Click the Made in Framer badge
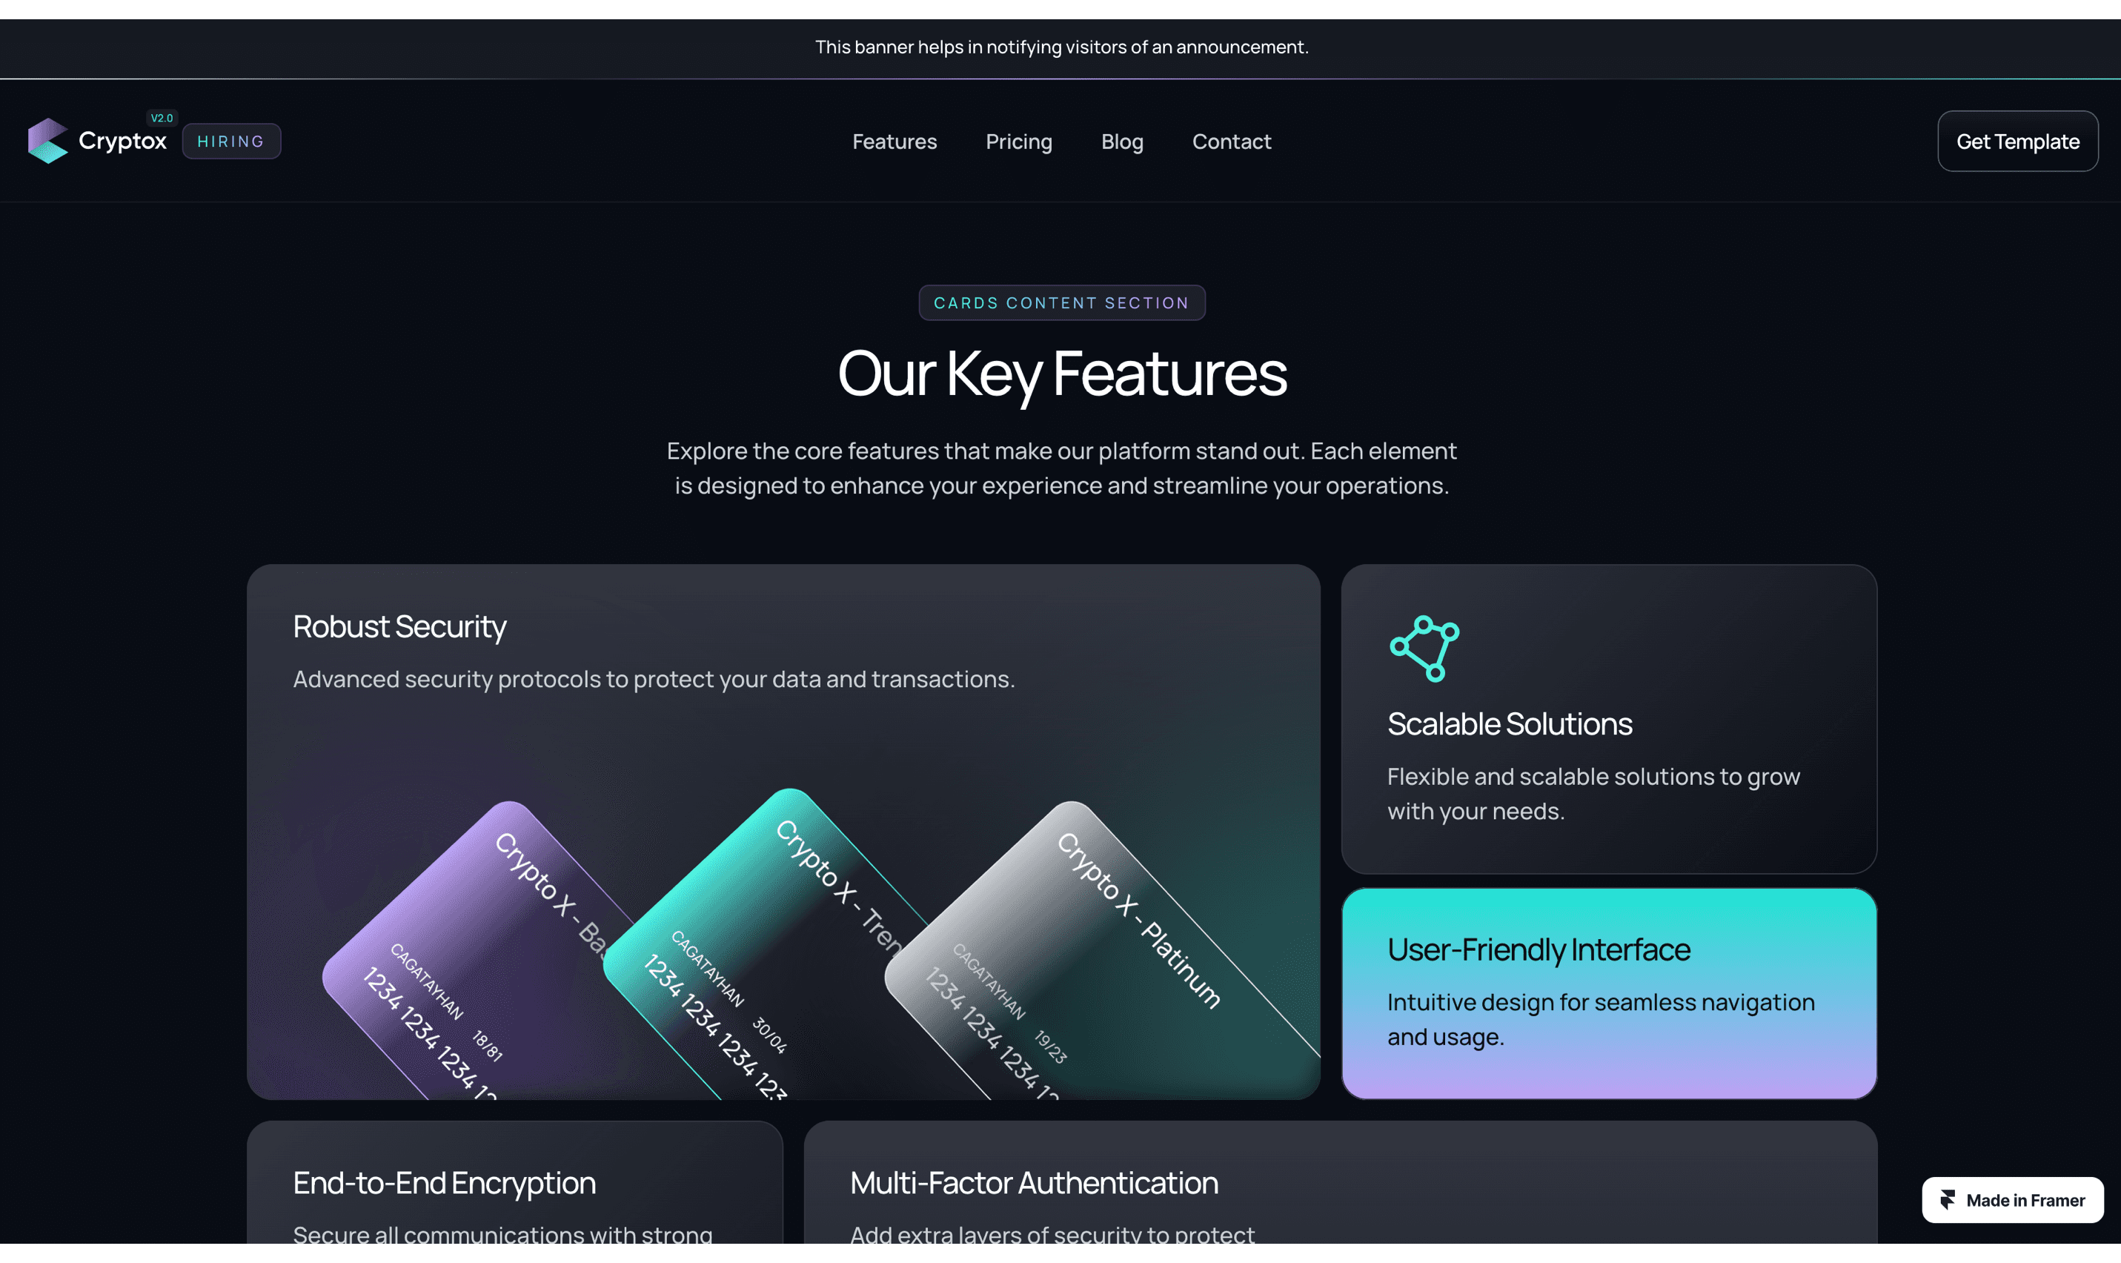 coord(2012,1200)
